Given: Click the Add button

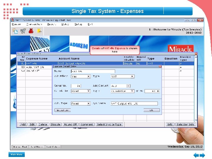Looking at the screenshot, I should click(x=23, y=124).
